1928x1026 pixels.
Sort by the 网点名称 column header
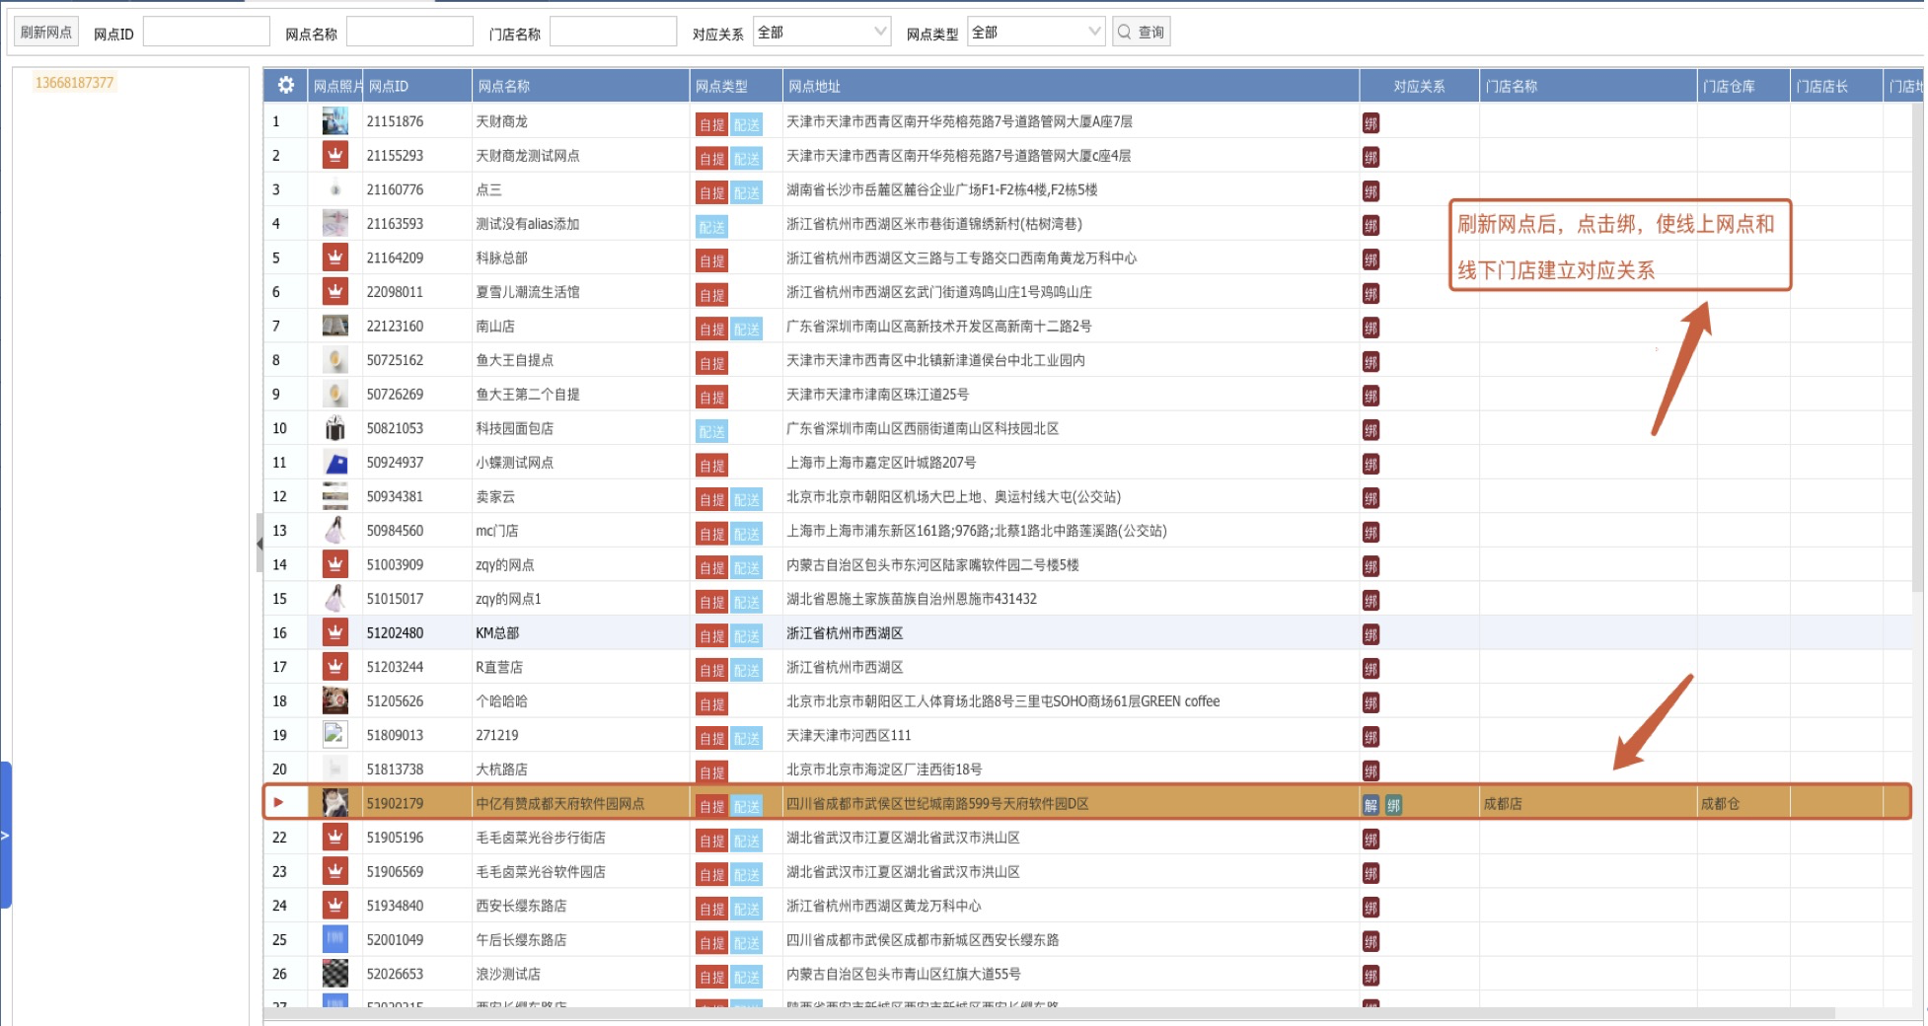pyautogui.click(x=580, y=86)
